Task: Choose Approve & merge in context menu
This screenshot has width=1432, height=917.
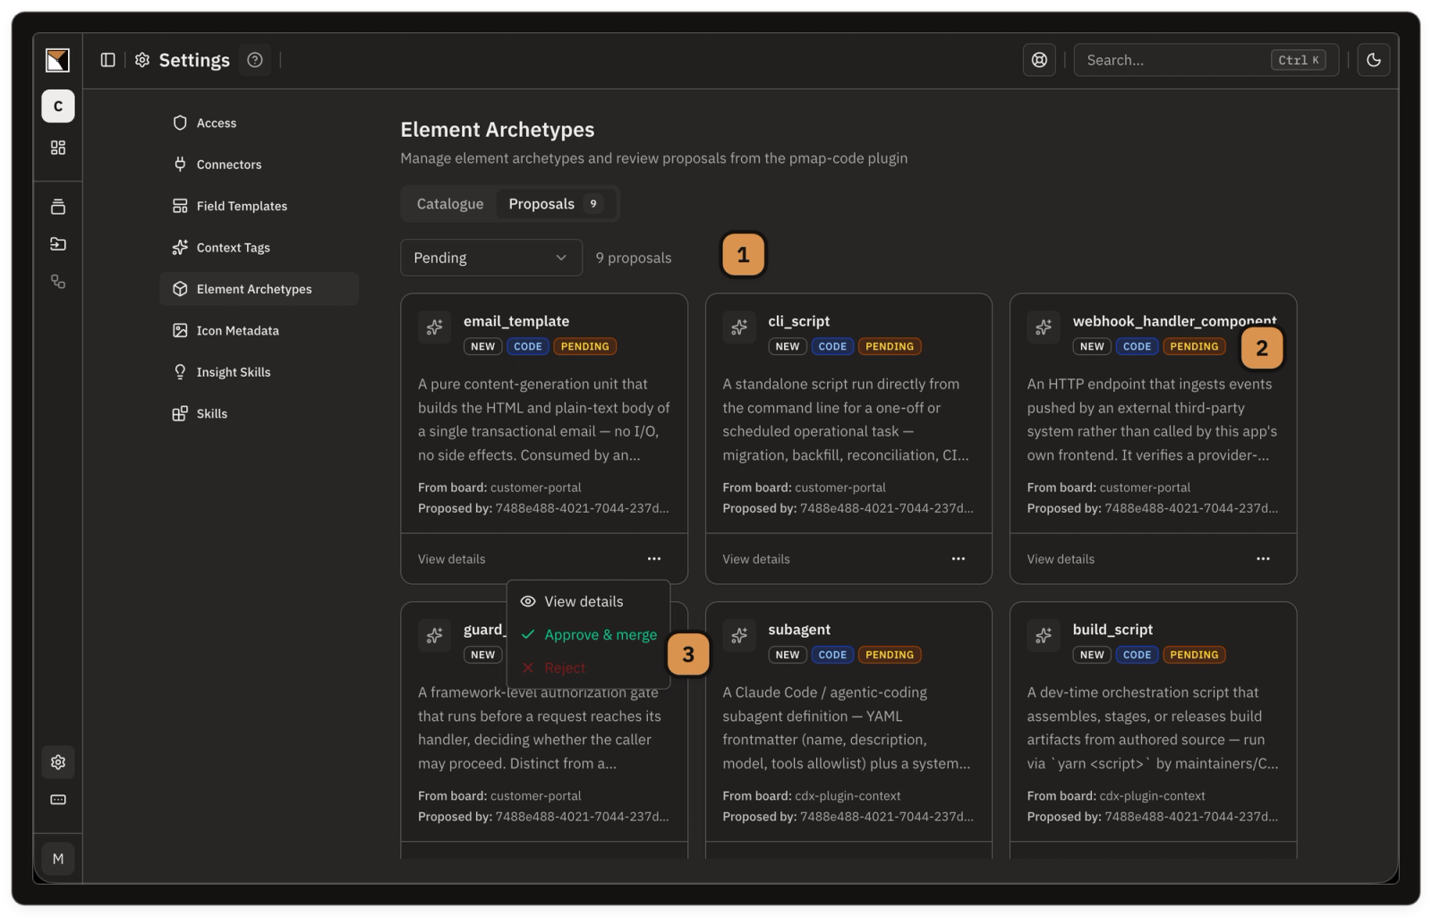Action: [588, 635]
